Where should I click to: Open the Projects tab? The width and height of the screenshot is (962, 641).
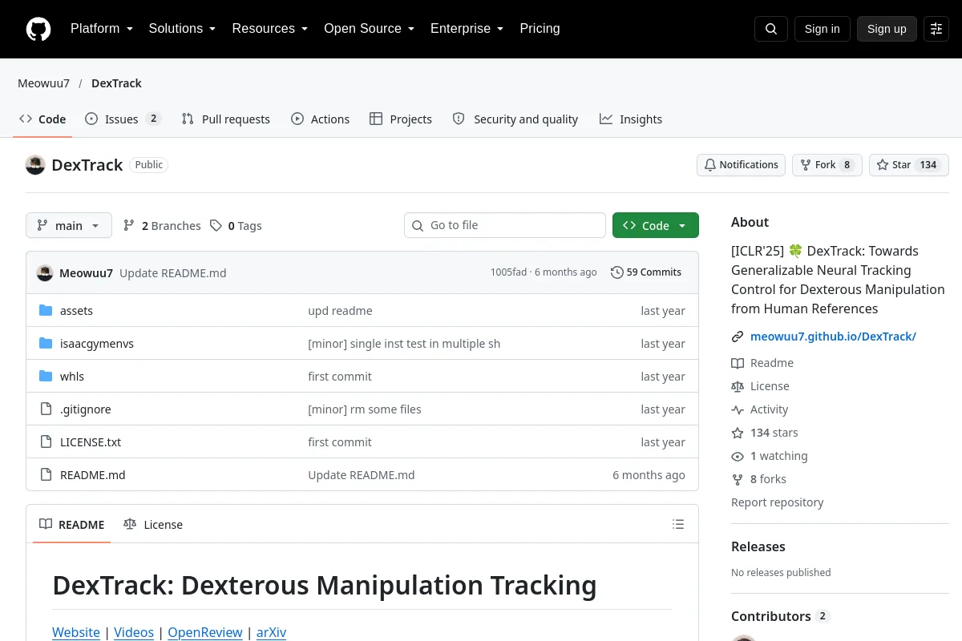pos(401,119)
